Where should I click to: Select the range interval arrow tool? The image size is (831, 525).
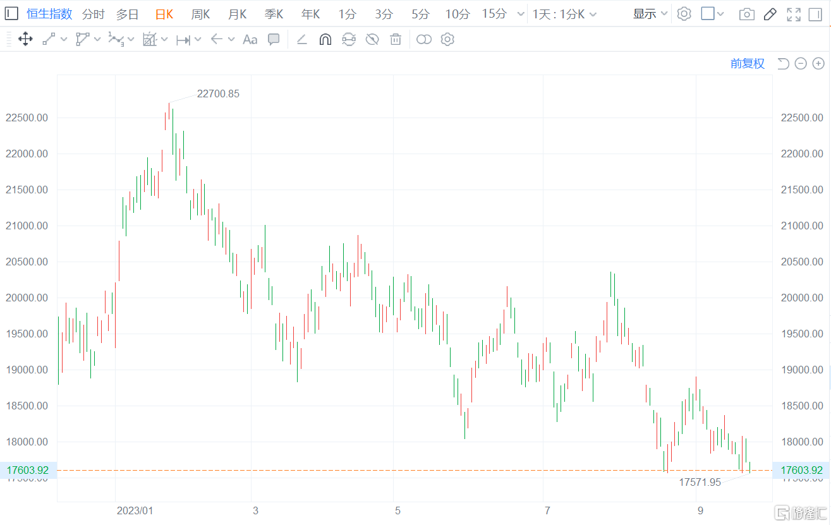[183, 40]
